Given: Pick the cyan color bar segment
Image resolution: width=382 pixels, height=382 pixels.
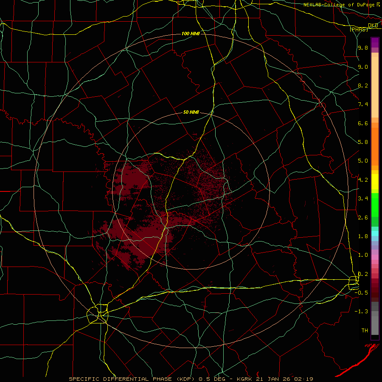Looking at the screenshot, I should (375, 233).
